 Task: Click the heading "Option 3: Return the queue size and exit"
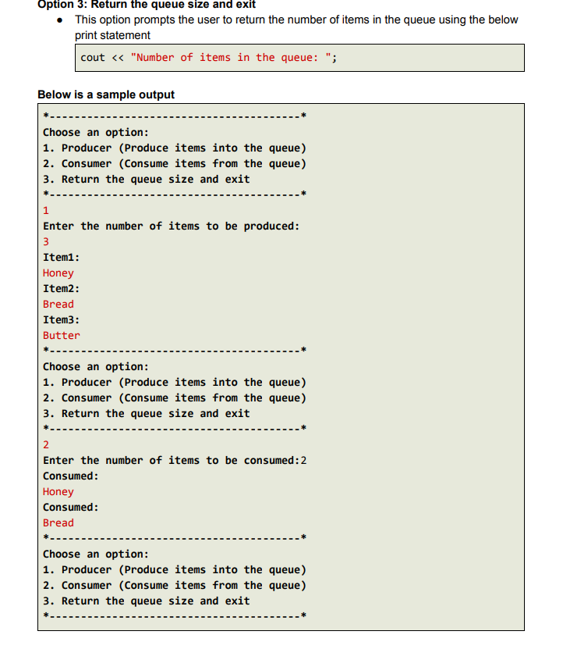click(x=147, y=5)
